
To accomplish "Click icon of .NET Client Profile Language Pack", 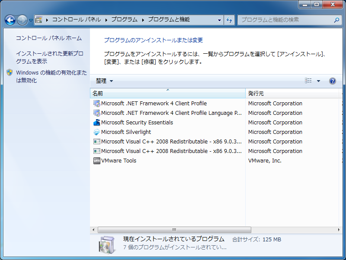I will coord(96,113).
